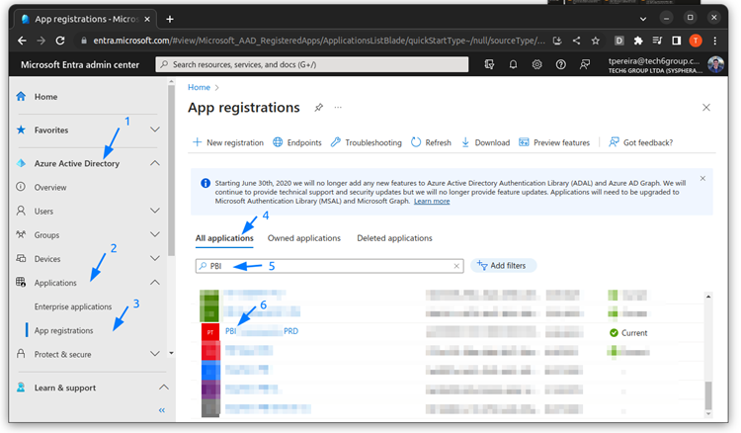Viewport: 741px width, 433px height.
Task: Expand the Protect & secure section
Action: [154, 354]
